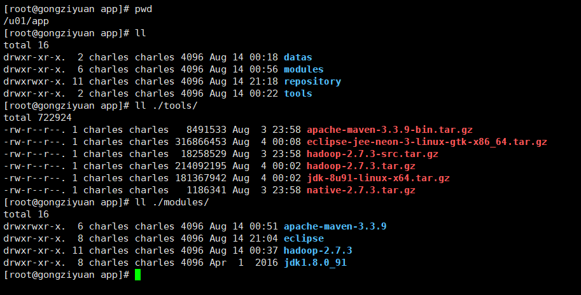Click the last empty prompt '[root@gongziyuan app]#'
581x295 pixels.
66,275
